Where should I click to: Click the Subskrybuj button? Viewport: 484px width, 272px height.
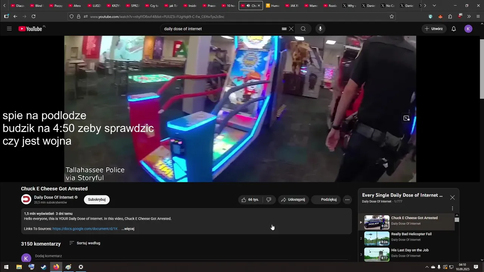(97, 199)
